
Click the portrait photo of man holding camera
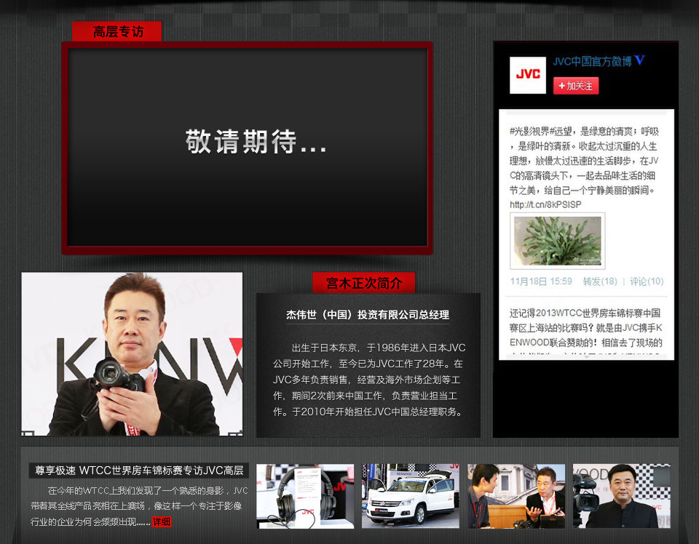click(132, 354)
